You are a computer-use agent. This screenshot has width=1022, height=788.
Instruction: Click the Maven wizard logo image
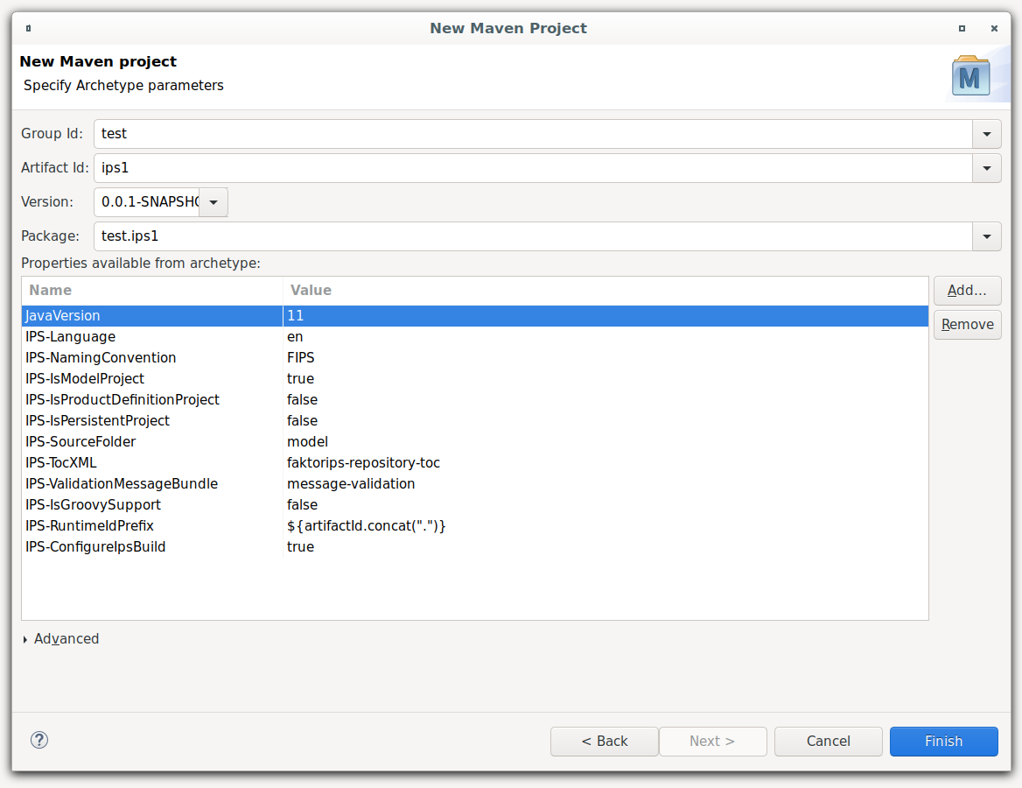[x=969, y=76]
